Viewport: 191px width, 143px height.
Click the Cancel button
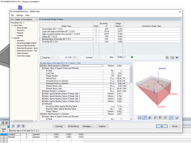click(x=175, y=126)
